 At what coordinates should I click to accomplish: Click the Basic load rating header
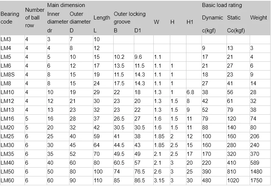[x=222, y=5]
